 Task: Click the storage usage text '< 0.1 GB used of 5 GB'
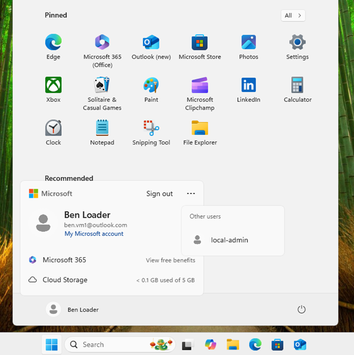pyautogui.click(x=166, y=280)
